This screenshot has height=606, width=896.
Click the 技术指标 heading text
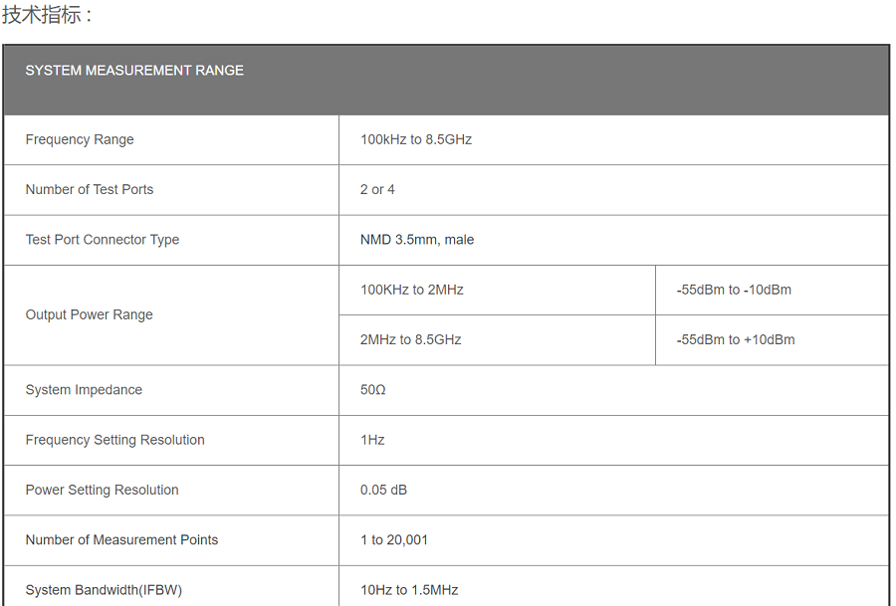point(46,15)
